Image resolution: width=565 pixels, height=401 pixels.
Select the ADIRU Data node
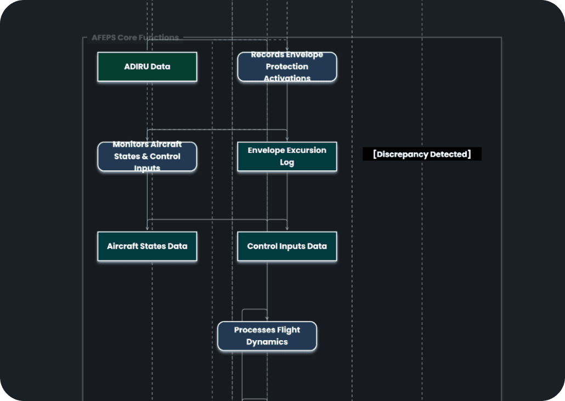point(147,66)
